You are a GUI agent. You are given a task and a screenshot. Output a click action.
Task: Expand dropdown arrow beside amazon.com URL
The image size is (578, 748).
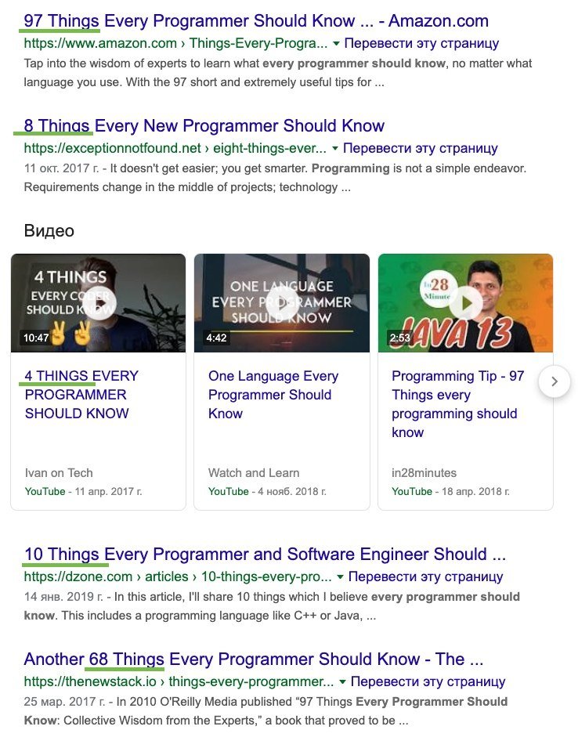336,43
